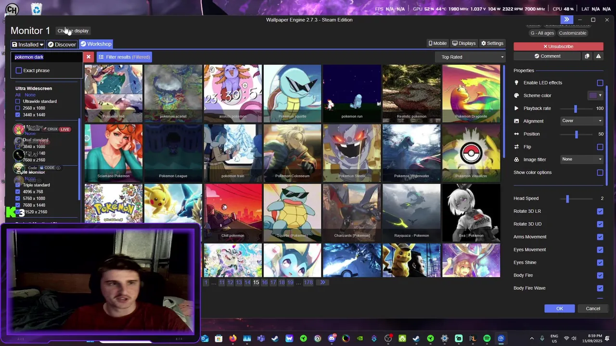The height and width of the screenshot is (346, 616).
Task: Click the microphone tray icon
Action: [542, 339]
